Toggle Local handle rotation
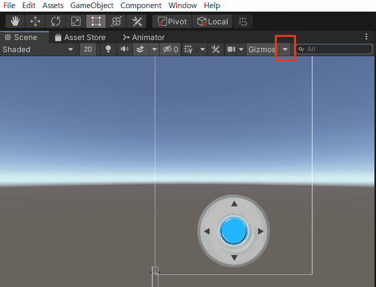Screen dimensions: 376x287 coord(213,22)
